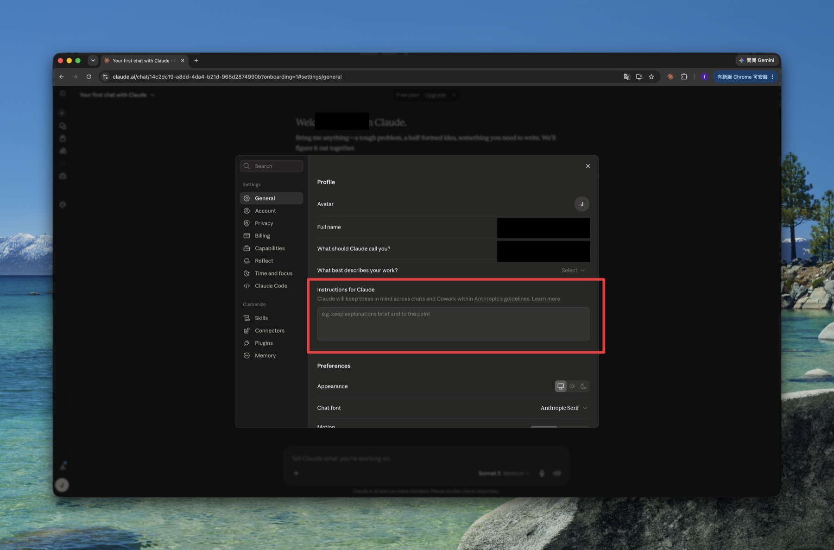Open chat title dropdown in header

pyautogui.click(x=117, y=95)
